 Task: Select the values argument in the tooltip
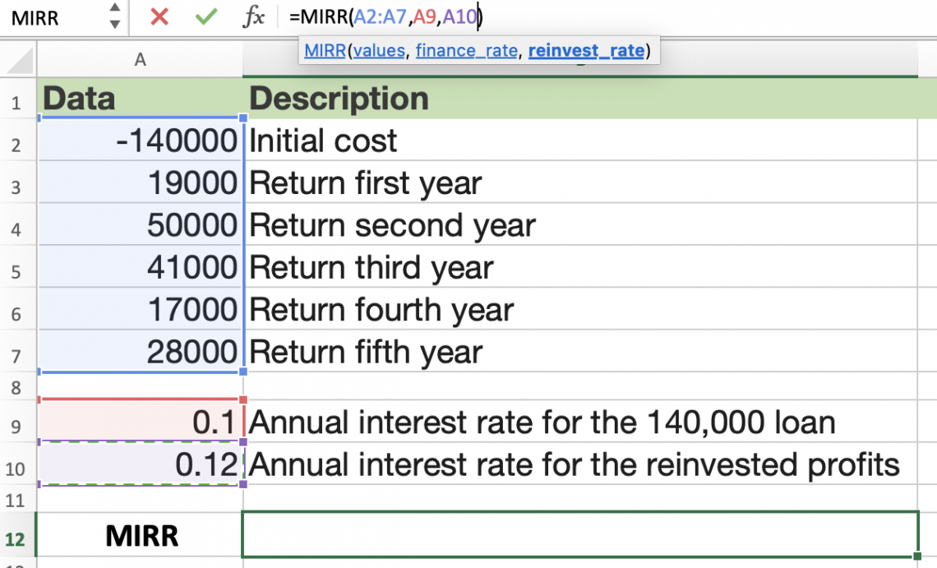point(379,50)
